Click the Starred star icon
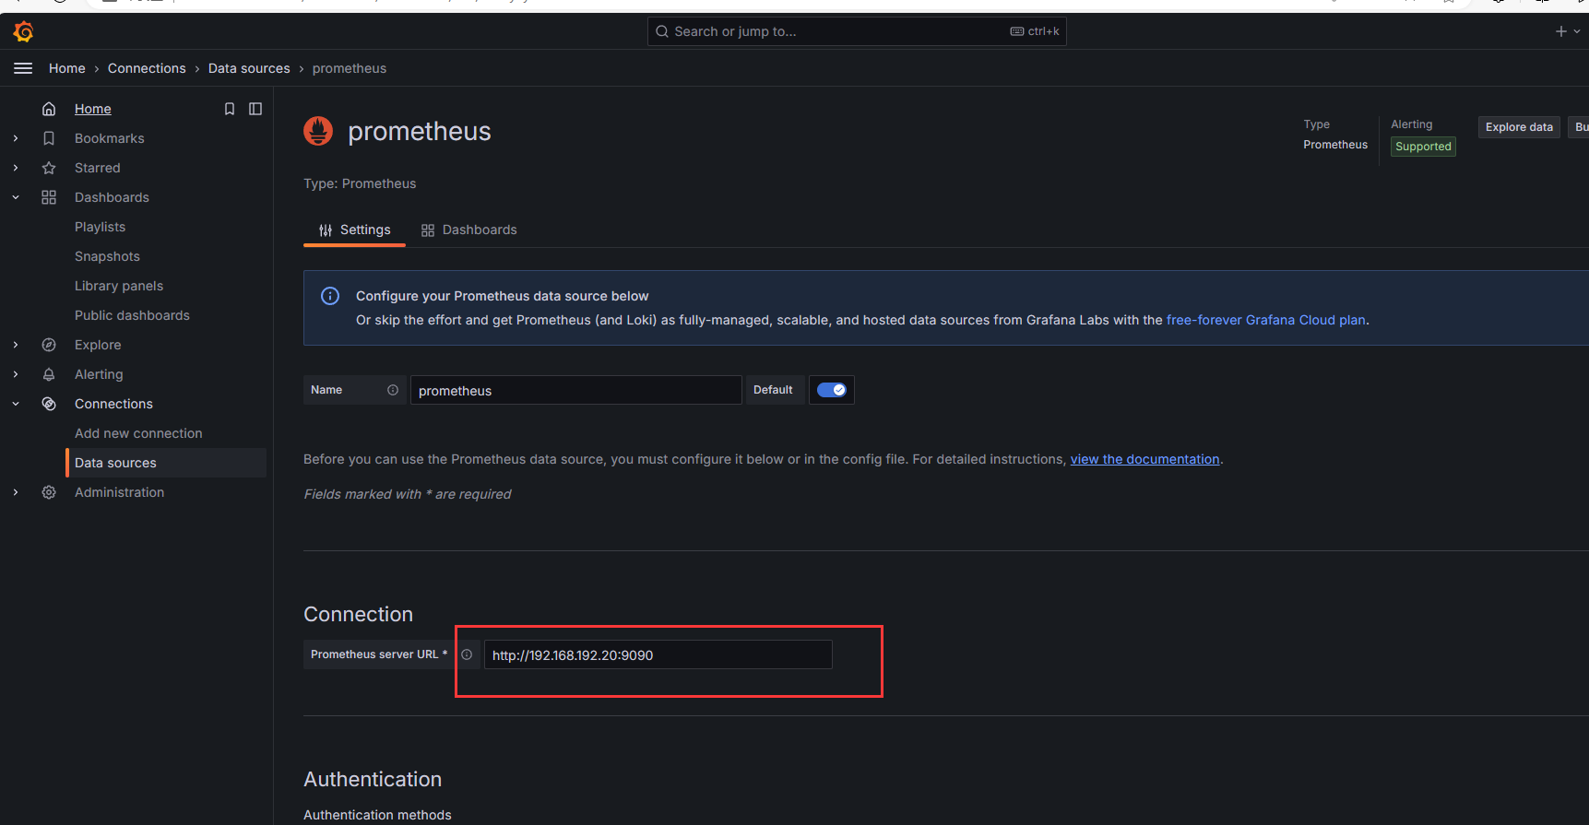The height and width of the screenshot is (825, 1589). [49, 168]
